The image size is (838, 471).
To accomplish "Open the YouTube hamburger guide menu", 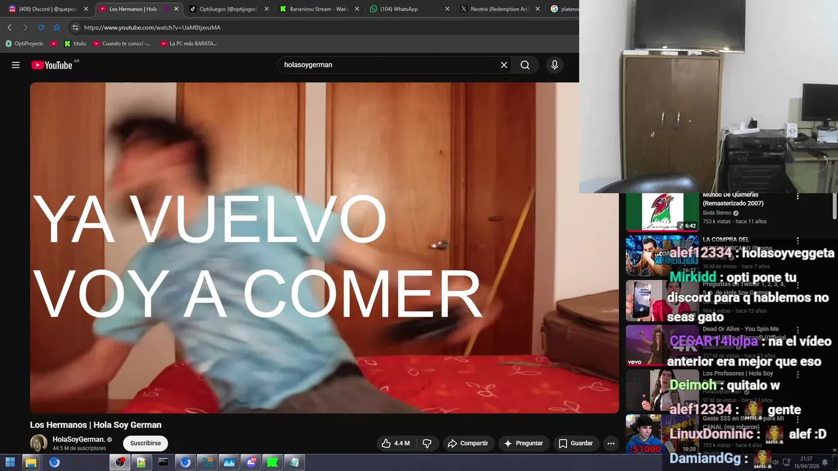I will [x=16, y=65].
